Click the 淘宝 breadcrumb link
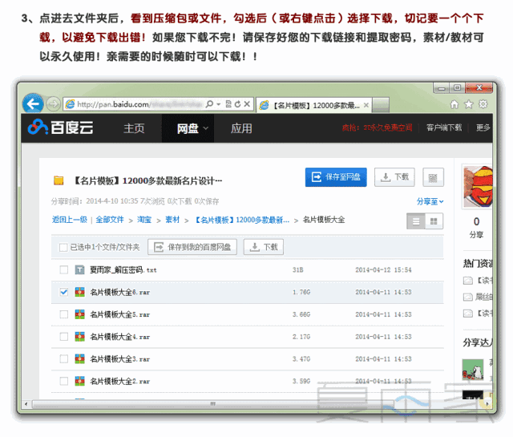This screenshot has height=437, width=513. tap(144, 220)
